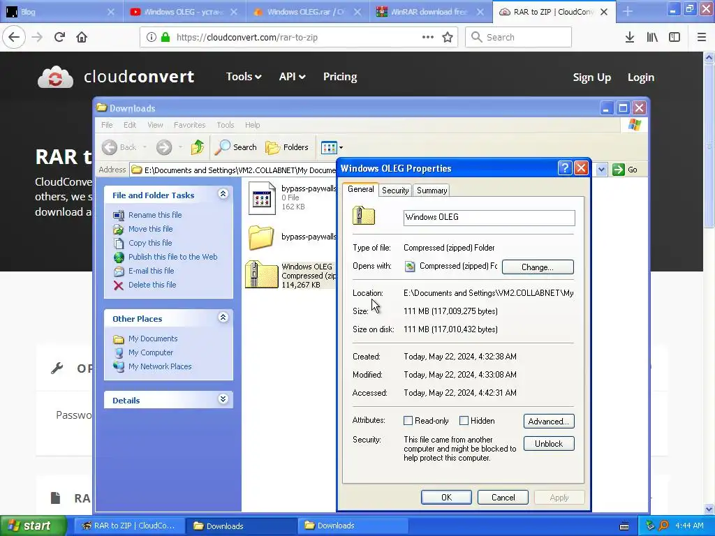Click Search in Downloads window toolbar
This screenshot has height=536, width=715.
click(236, 147)
